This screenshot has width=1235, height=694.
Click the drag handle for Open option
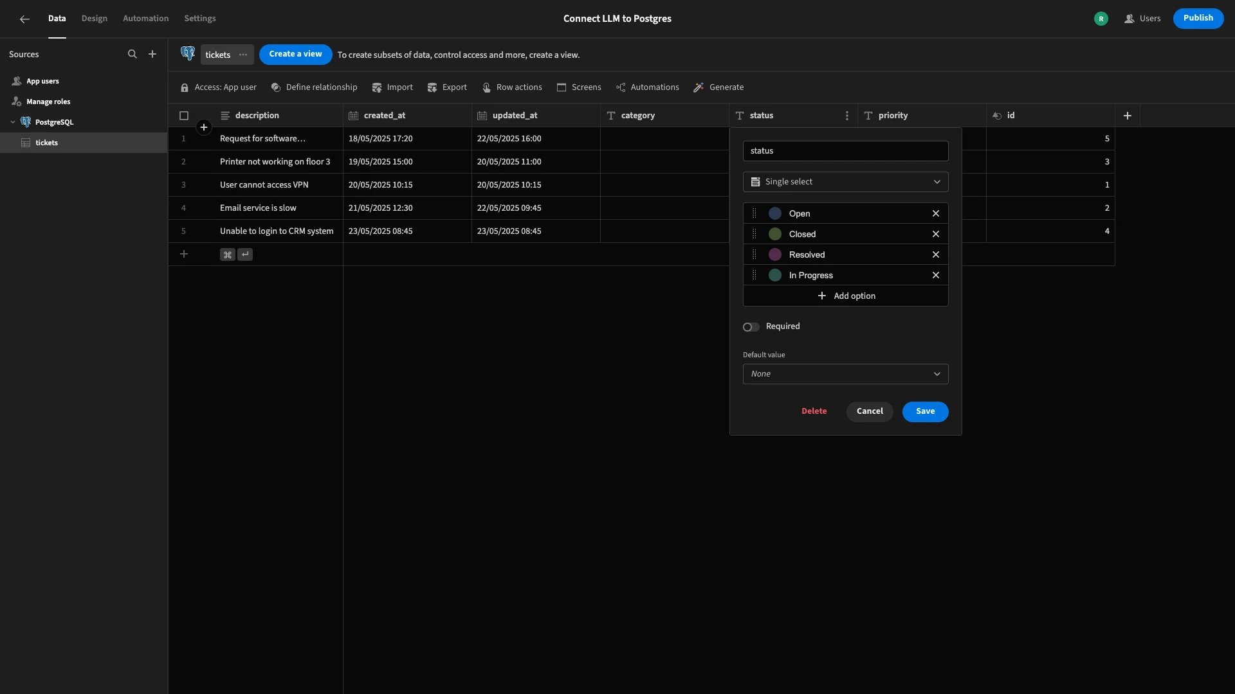[x=755, y=214]
